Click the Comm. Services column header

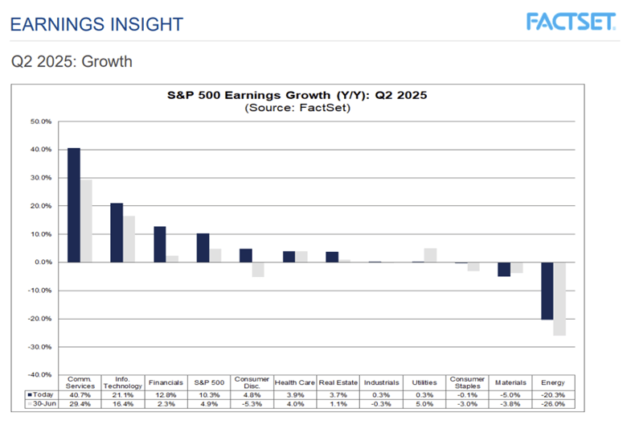[x=80, y=382]
